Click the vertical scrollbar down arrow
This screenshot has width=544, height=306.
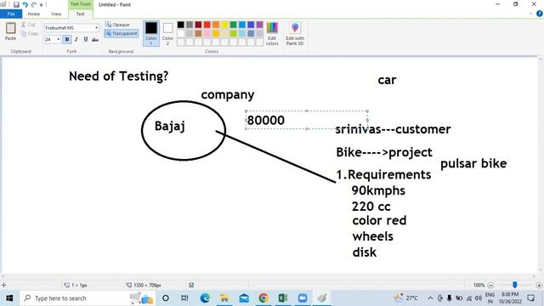(x=541, y=270)
